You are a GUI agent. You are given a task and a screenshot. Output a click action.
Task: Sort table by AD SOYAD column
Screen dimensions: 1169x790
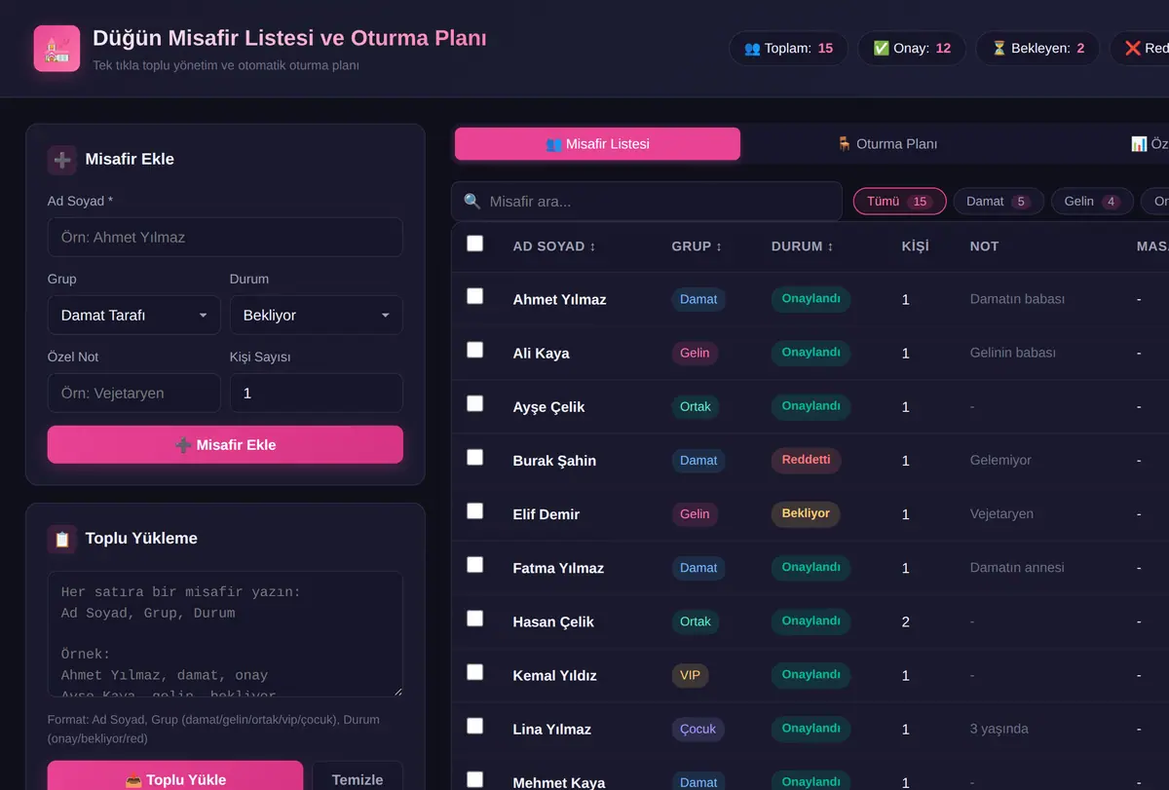tap(554, 246)
